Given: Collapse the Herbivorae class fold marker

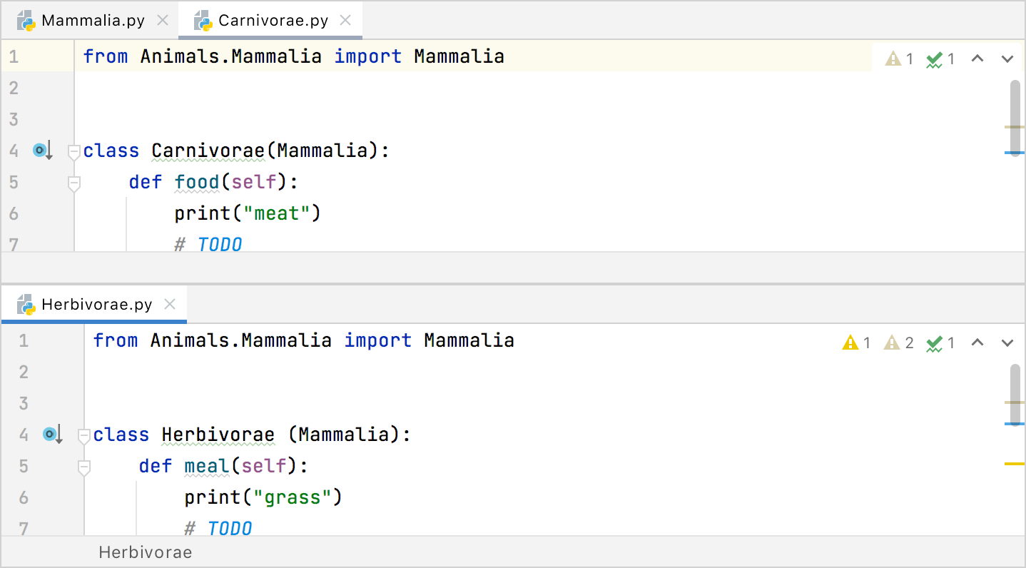Looking at the screenshot, I should 83,435.
